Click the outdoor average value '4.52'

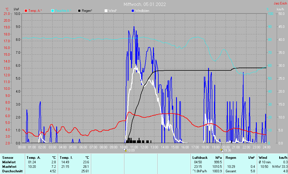click(53, 171)
